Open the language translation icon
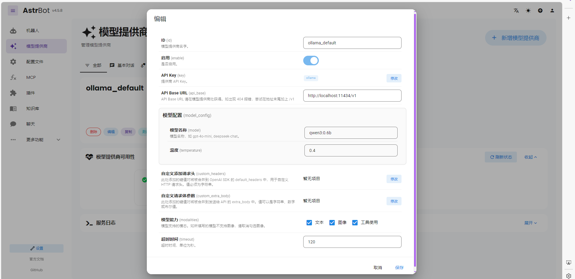The width and height of the screenshot is (575, 279). pos(516,11)
